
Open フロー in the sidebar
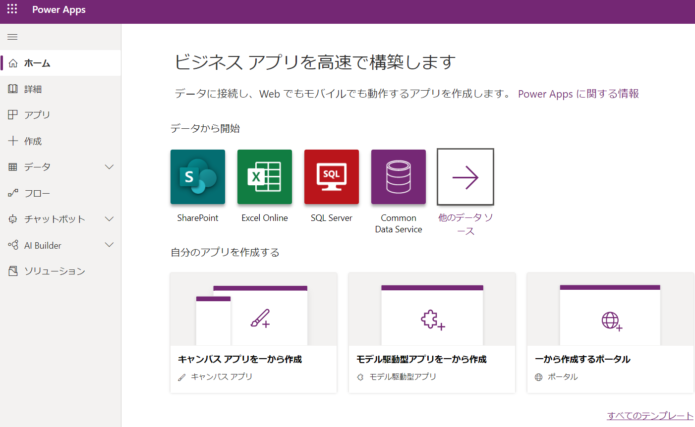click(x=60, y=193)
